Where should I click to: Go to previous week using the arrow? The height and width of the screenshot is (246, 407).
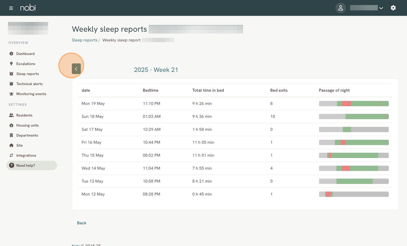click(x=76, y=69)
